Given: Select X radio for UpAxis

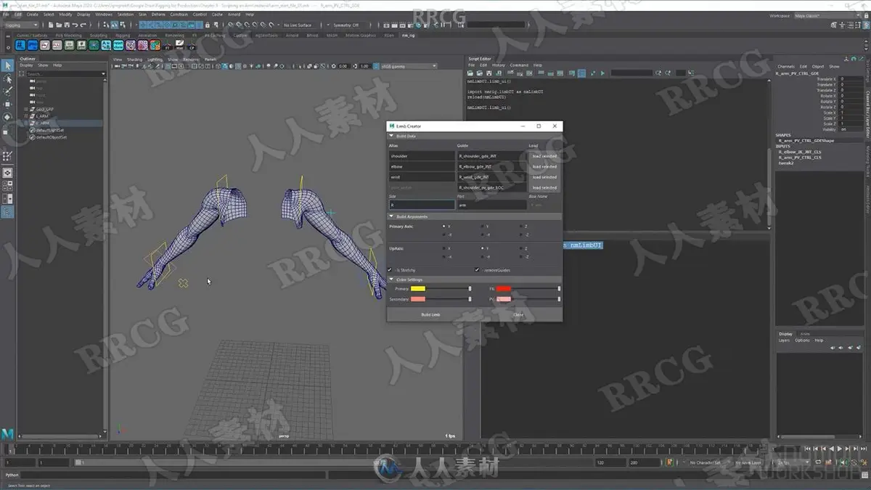Looking at the screenshot, I should pyautogui.click(x=446, y=248).
